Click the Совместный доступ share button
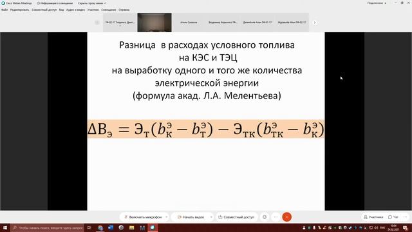The width and height of the screenshot is (412, 232). click(x=236, y=217)
